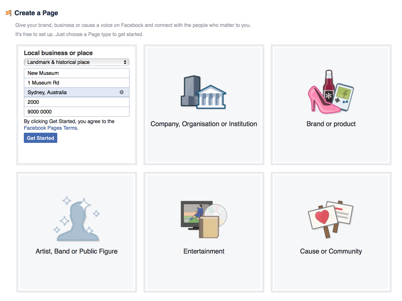The height and width of the screenshot is (301, 402).
Task: Click the Get Started button
Action: tap(41, 138)
